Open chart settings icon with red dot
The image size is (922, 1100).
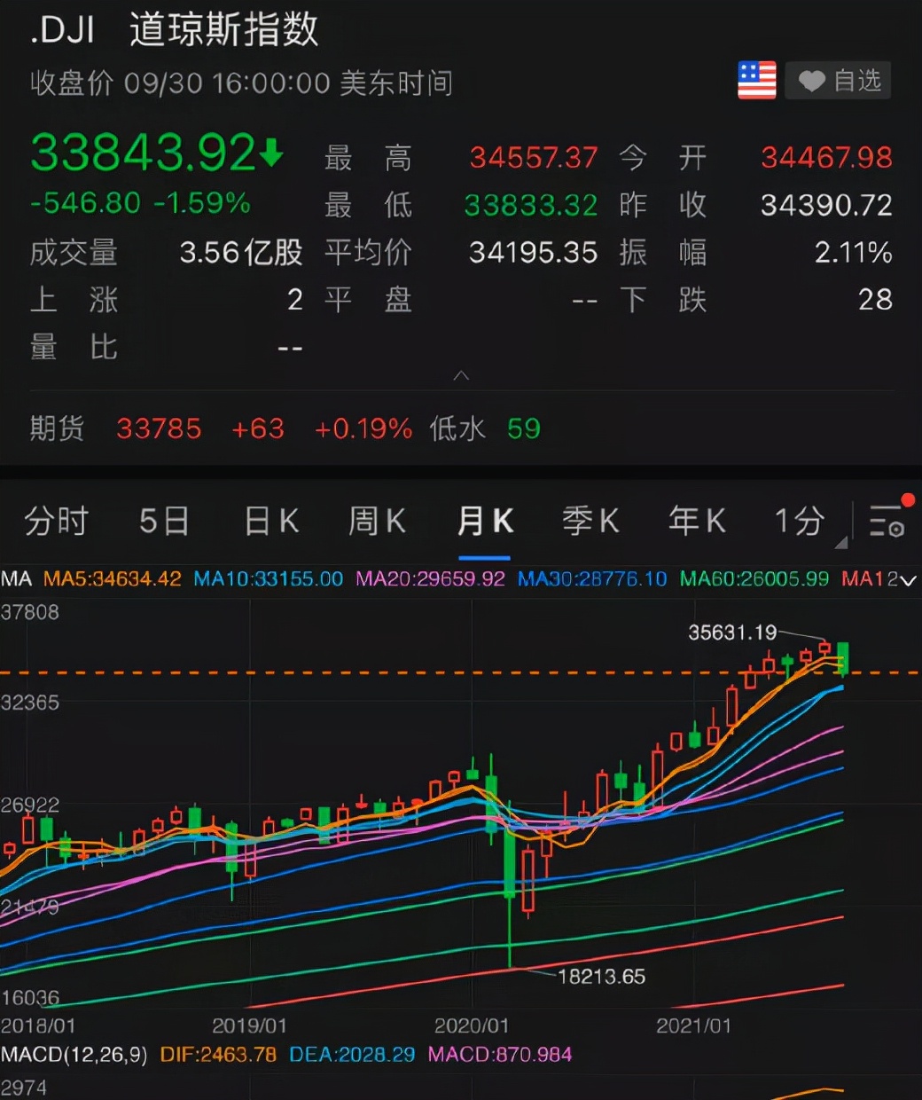pyautogui.click(x=887, y=520)
